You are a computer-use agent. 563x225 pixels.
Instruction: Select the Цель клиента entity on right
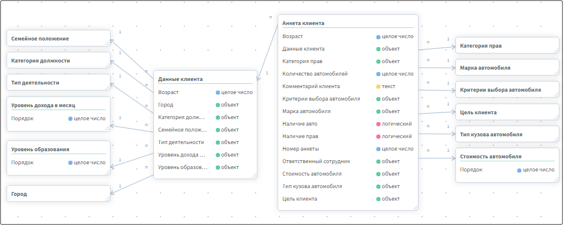[x=507, y=112]
